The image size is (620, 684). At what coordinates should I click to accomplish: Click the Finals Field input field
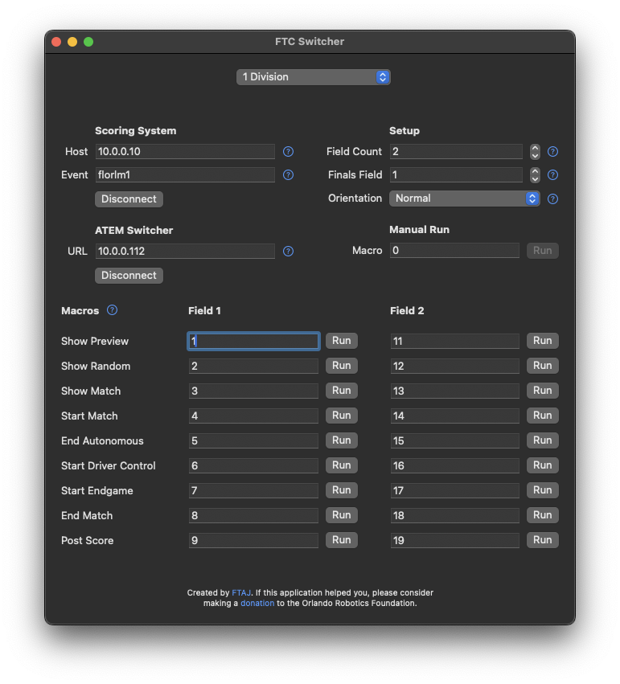(x=456, y=175)
